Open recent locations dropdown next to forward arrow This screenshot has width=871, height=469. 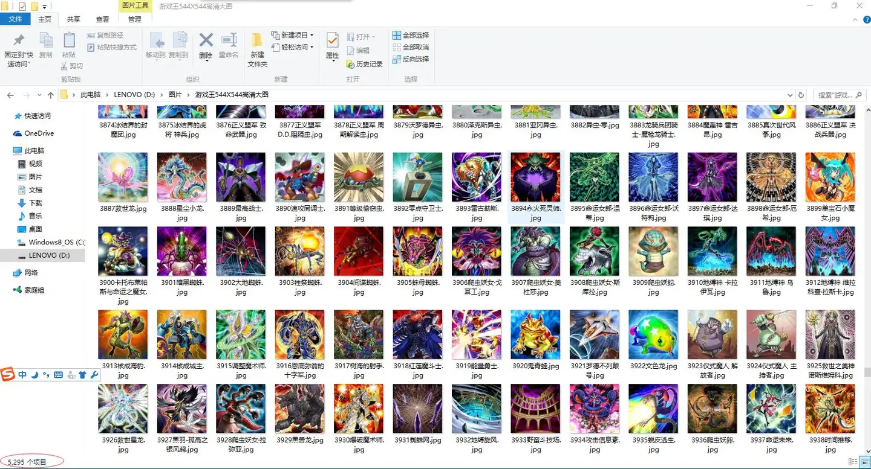38,95
